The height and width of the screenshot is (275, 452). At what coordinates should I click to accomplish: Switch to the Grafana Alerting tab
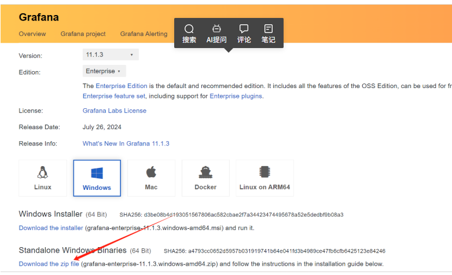click(x=144, y=34)
